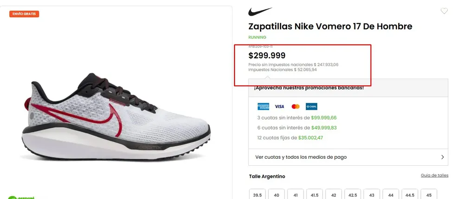The image size is (464, 199).
Task: Click the Visa card icon
Action: click(279, 106)
